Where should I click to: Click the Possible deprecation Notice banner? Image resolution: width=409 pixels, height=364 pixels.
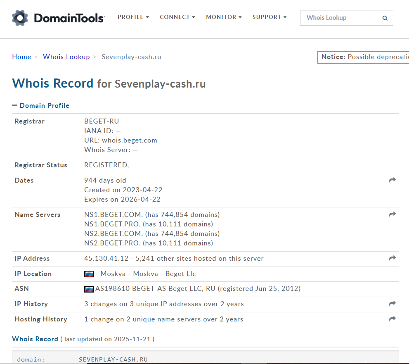click(x=363, y=57)
